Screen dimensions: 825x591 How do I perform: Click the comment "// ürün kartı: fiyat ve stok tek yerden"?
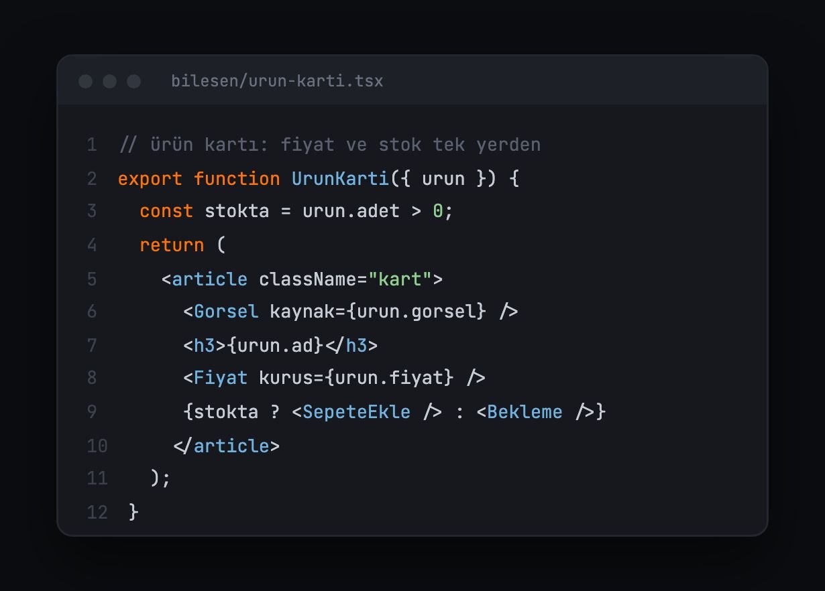[x=329, y=145]
